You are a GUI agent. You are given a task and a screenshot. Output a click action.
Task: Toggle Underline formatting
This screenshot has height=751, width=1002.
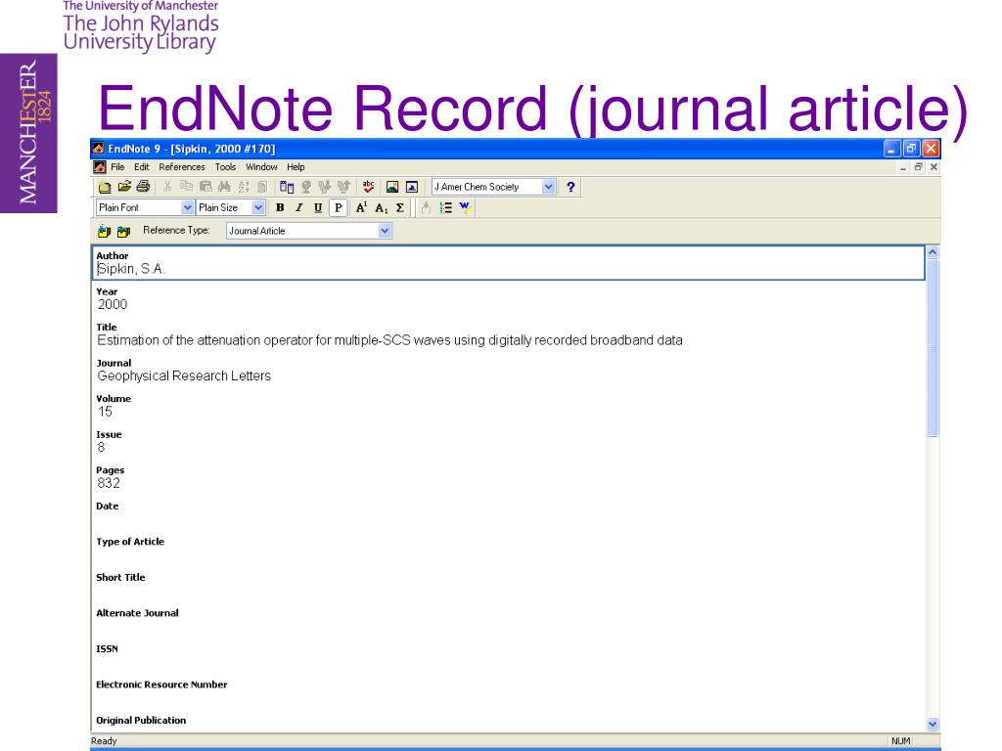318,207
